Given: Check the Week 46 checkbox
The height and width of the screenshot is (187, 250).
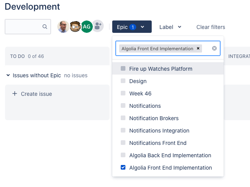Looking at the screenshot, I should [123, 93].
